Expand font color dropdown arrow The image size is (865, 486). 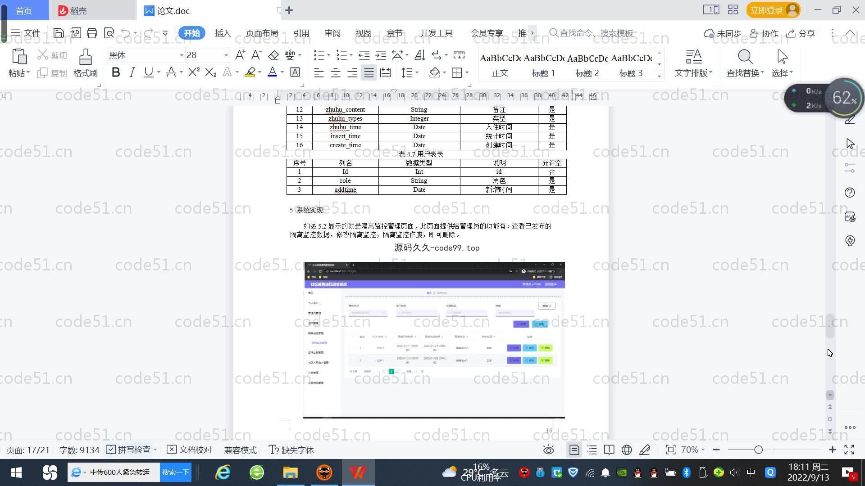click(x=282, y=72)
